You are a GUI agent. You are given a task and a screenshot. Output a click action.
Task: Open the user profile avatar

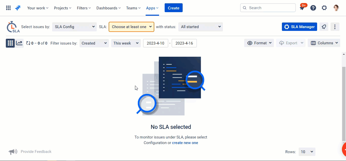pos(336,8)
